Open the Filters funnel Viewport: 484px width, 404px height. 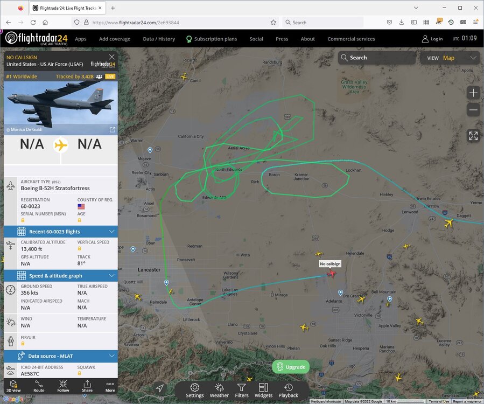[241, 391]
